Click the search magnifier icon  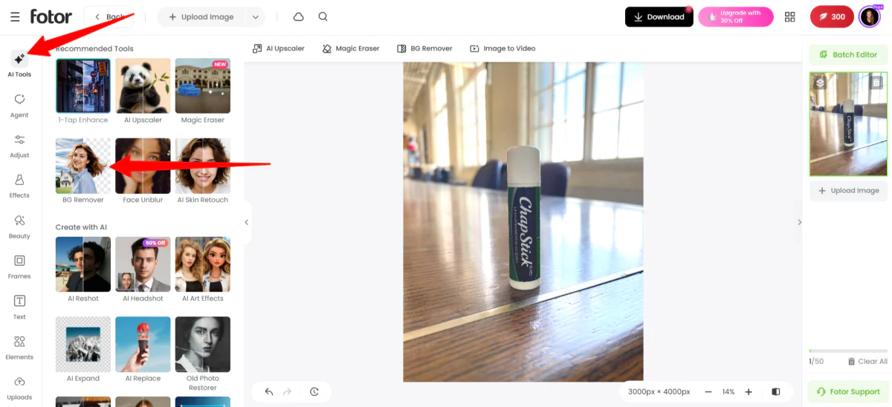[323, 16]
